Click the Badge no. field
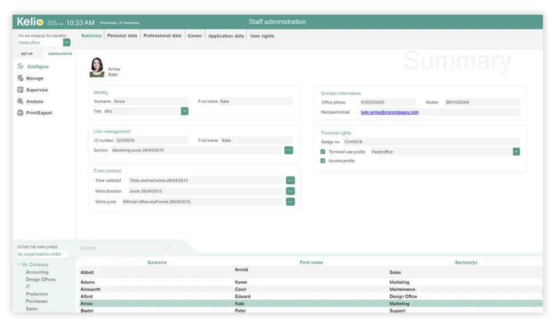The width and height of the screenshot is (554, 332). tap(432, 142)
